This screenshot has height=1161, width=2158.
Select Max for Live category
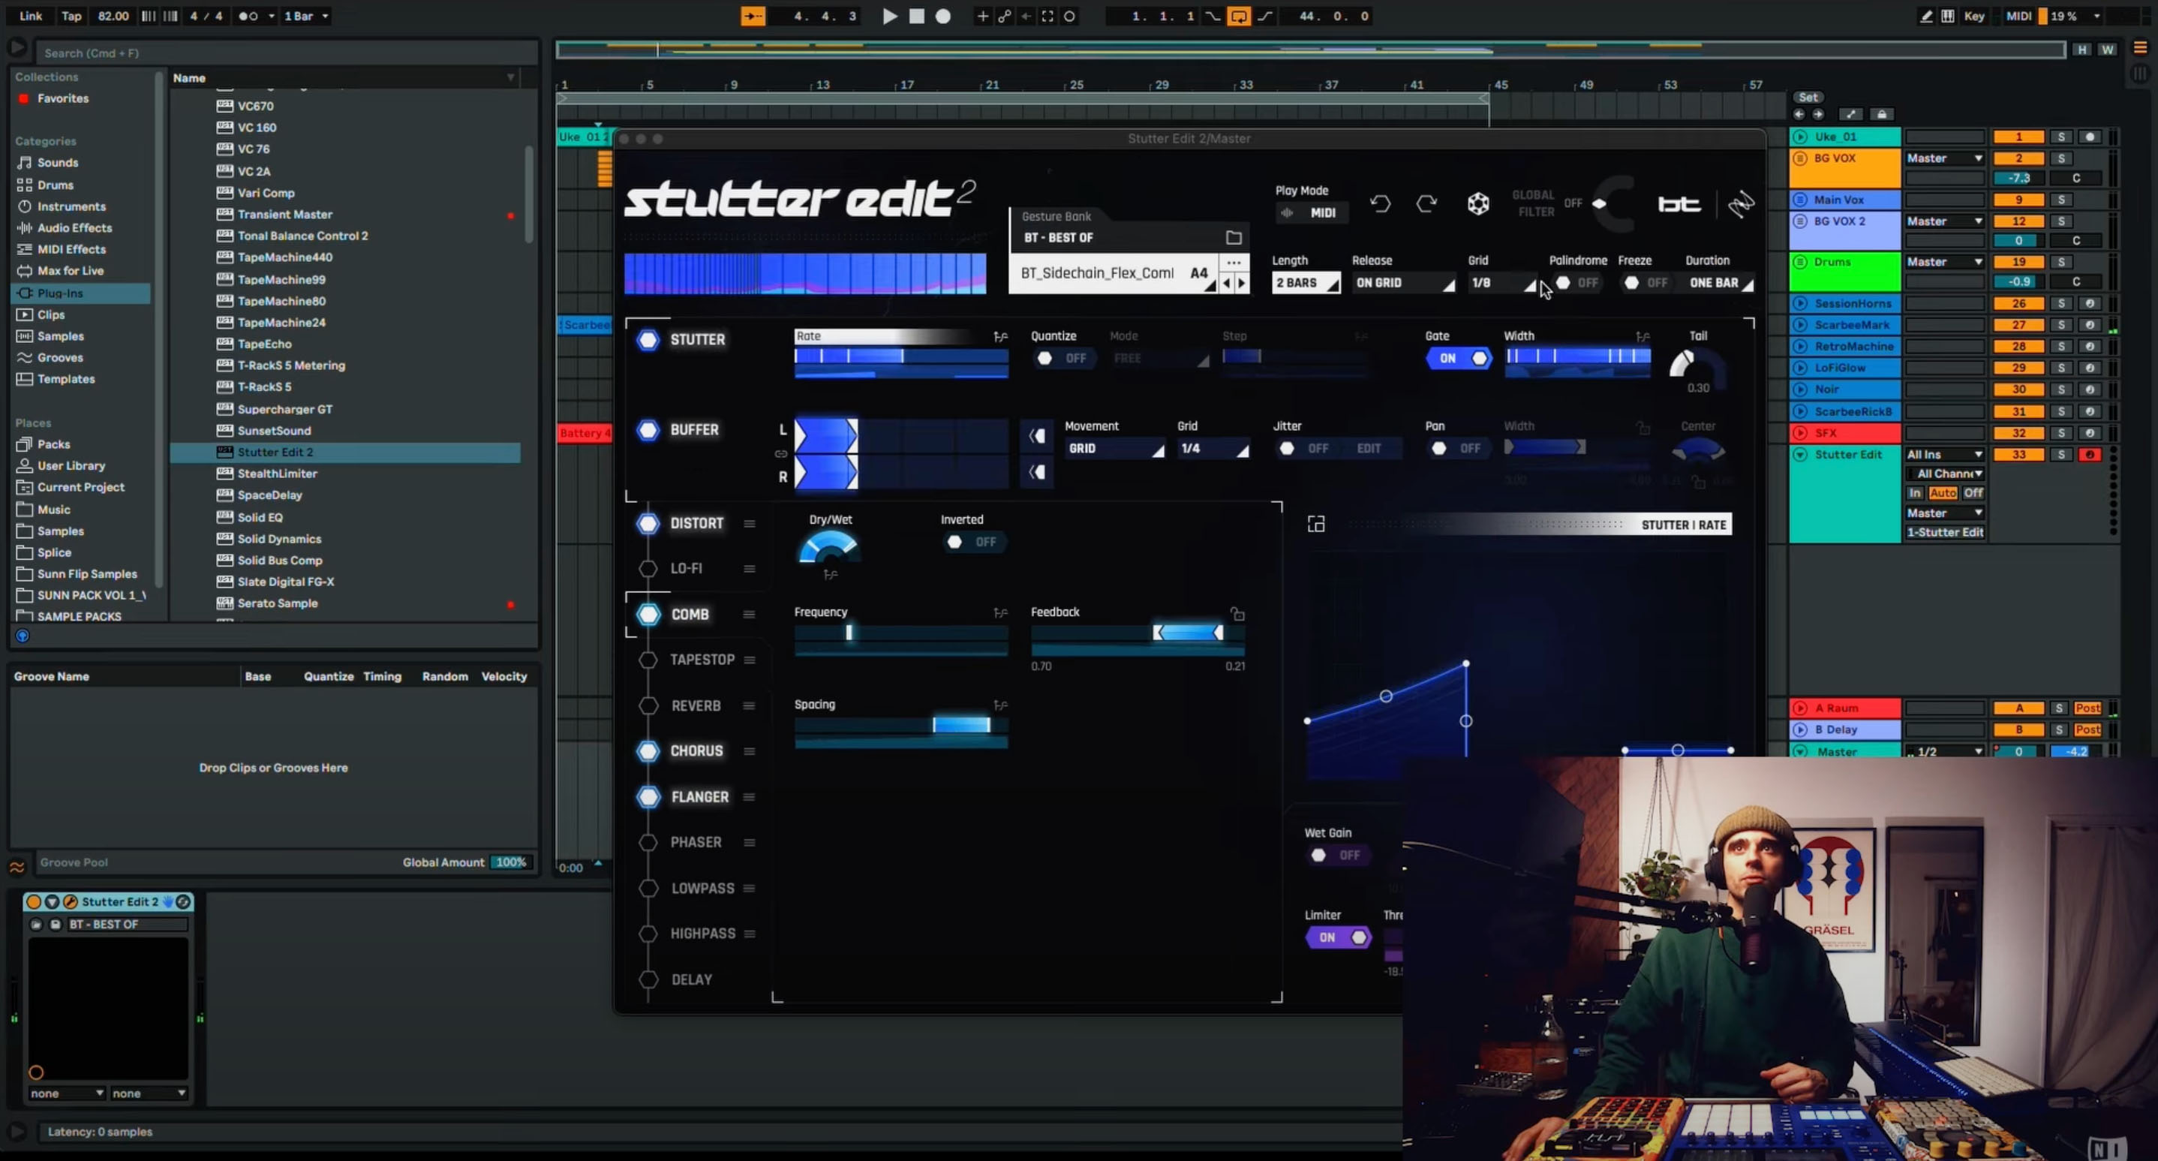coord(71,271)
